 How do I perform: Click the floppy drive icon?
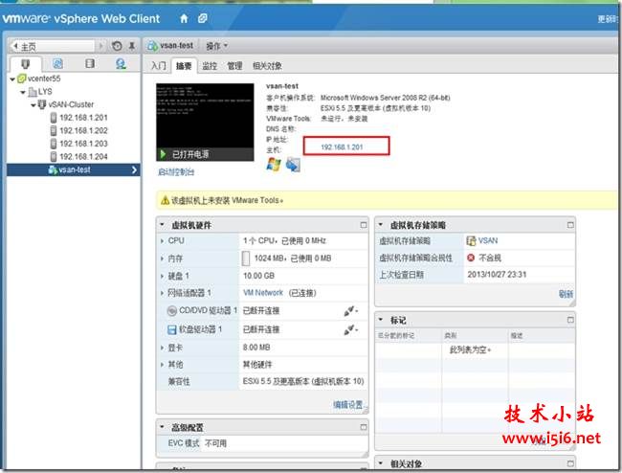[171, 329]
